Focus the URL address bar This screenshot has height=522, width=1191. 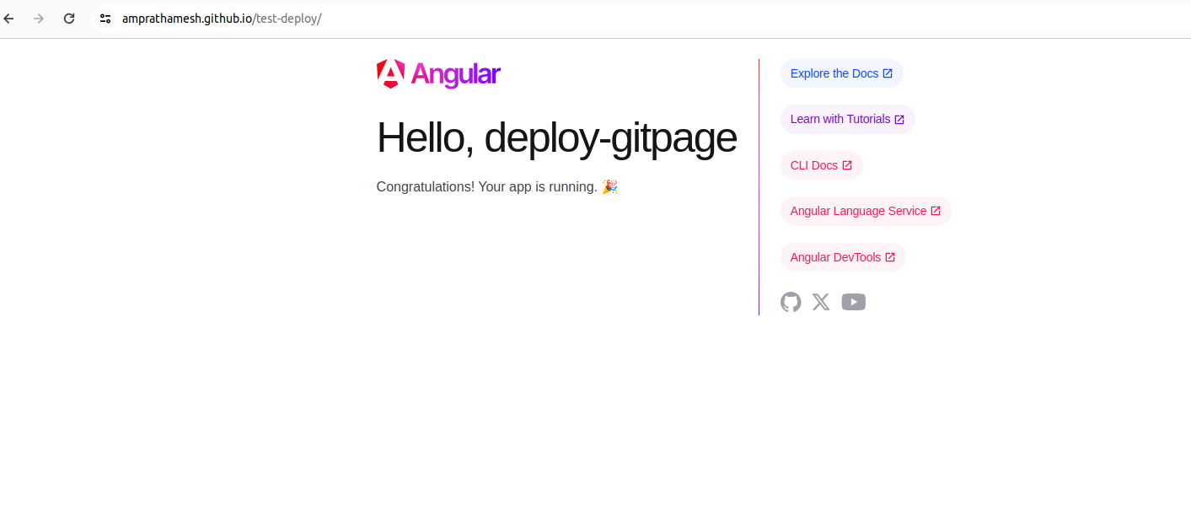[x=641, y=19]
